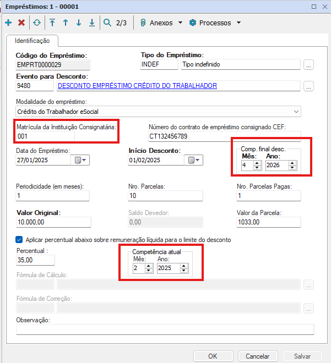Image resolution: width=331 pixels, height=363 pixels.
Task: Go to next record down arrow
Action: coord(78,23)
